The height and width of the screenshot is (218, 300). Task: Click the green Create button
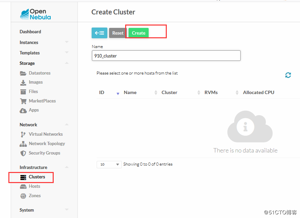tap(139, 33)
